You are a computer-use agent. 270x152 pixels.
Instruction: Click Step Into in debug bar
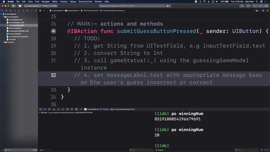click(58, 109)
